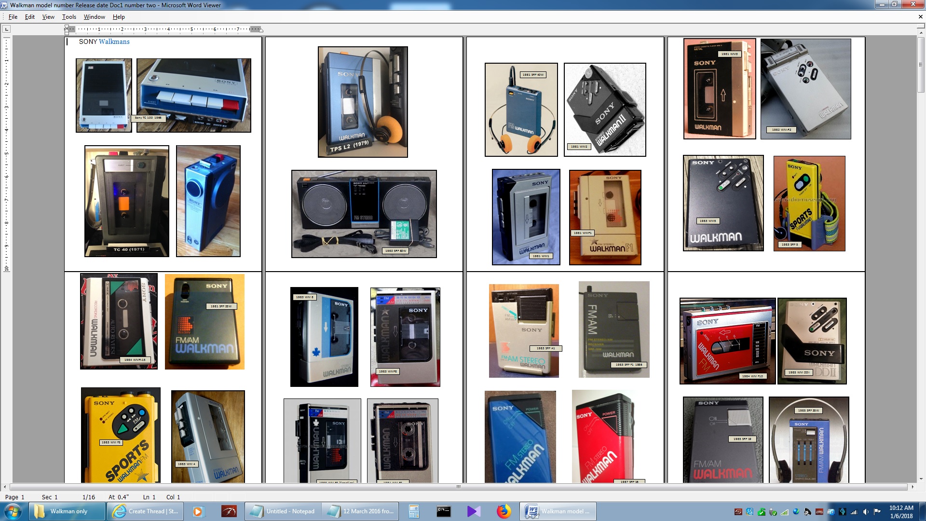Screen dimensions: 926x521
Task: Open the Visual Studio taskbar icon
Action: pos(474,511)
